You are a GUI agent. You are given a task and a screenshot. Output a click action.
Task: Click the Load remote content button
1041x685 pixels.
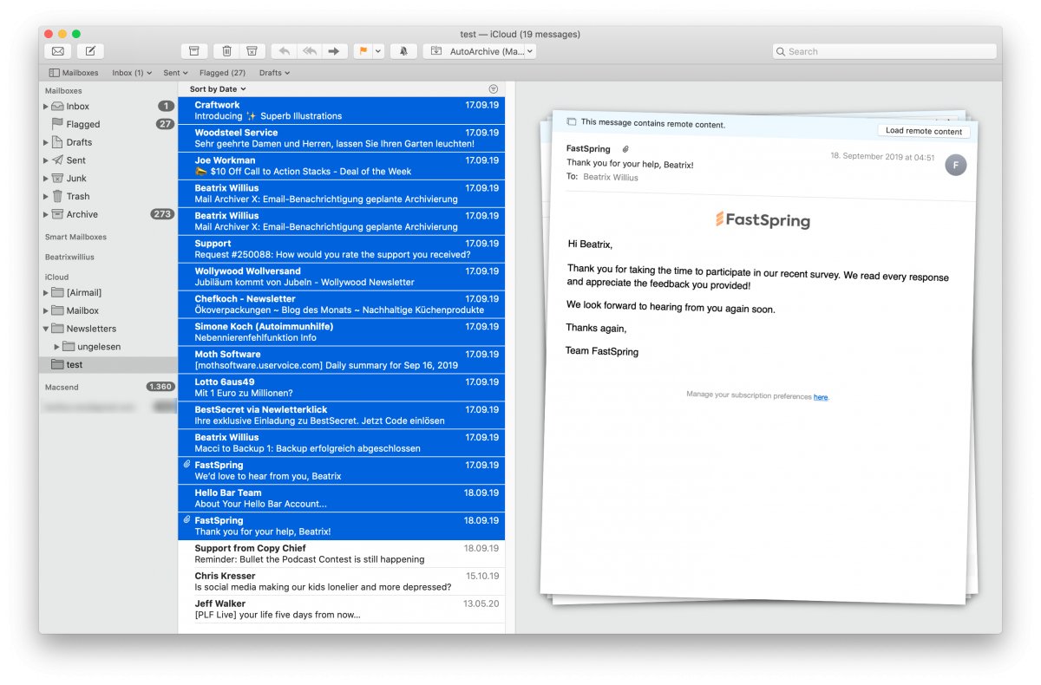[x=923, y=131]
